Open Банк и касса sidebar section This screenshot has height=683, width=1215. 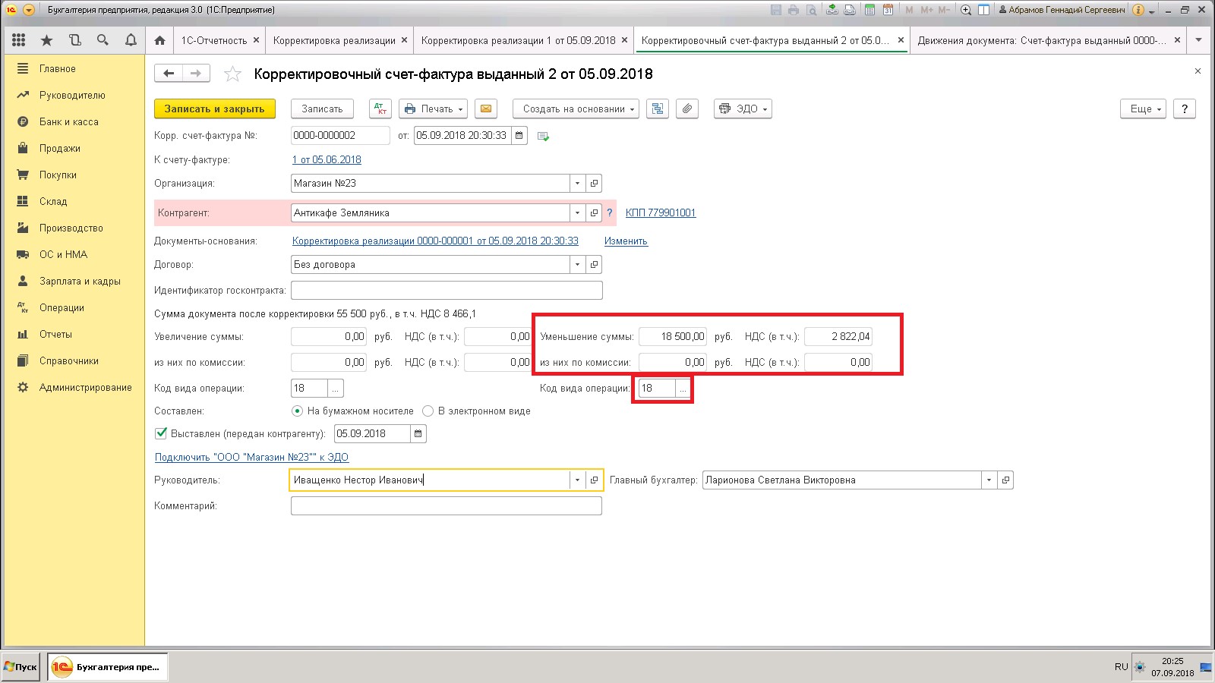69,121
